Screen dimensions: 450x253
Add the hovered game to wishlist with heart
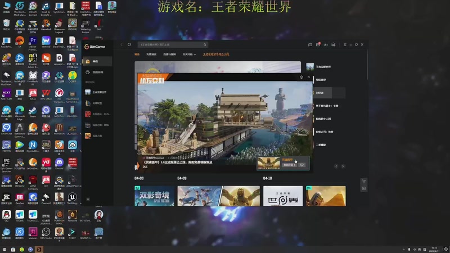pos(301,165)
